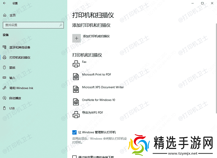Image resolution: width=217 pixels, height=158 pixels.
Task: Select the Fax printer icon
Action: pyautogui.click(x=76, y=64)
